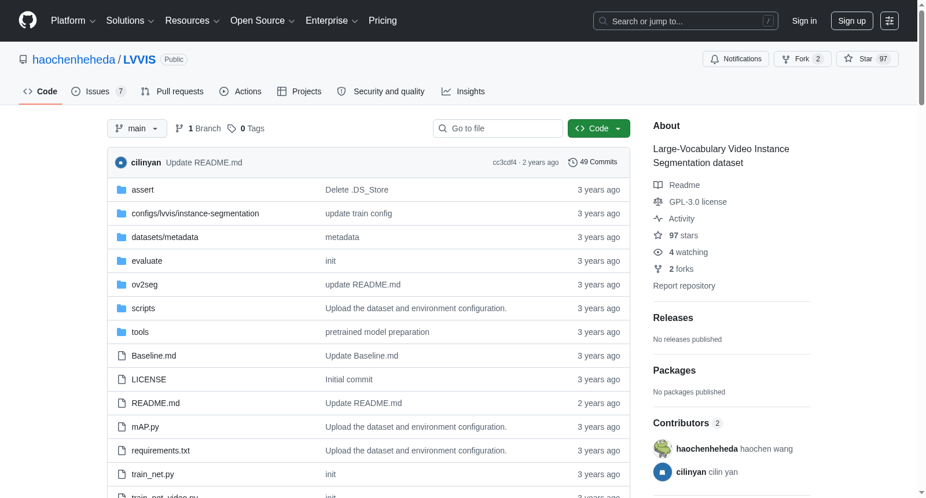Viewport: 926px width, 498px height.
Task: Click the repository book icon beside haochenheheda
Action: [23, 60]
